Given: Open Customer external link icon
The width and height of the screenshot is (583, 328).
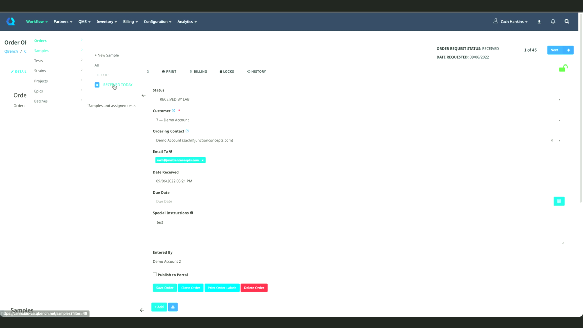Looking at the screenshot, I should (173, 111).
